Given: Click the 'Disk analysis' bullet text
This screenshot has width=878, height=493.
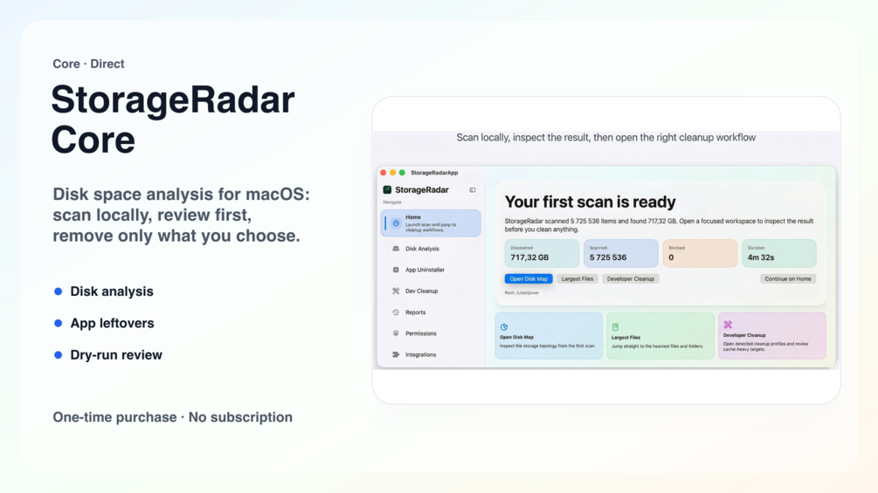Looking at the screenshot, I should point(112,291).
